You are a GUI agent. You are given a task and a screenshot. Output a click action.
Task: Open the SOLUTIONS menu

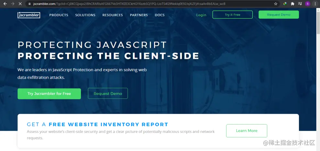coord(85,15)
